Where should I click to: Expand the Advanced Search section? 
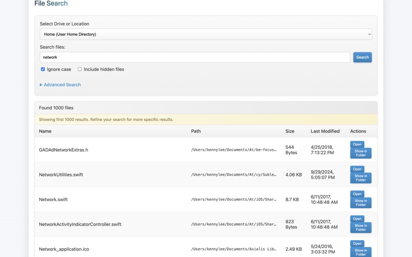click(62, 85)
